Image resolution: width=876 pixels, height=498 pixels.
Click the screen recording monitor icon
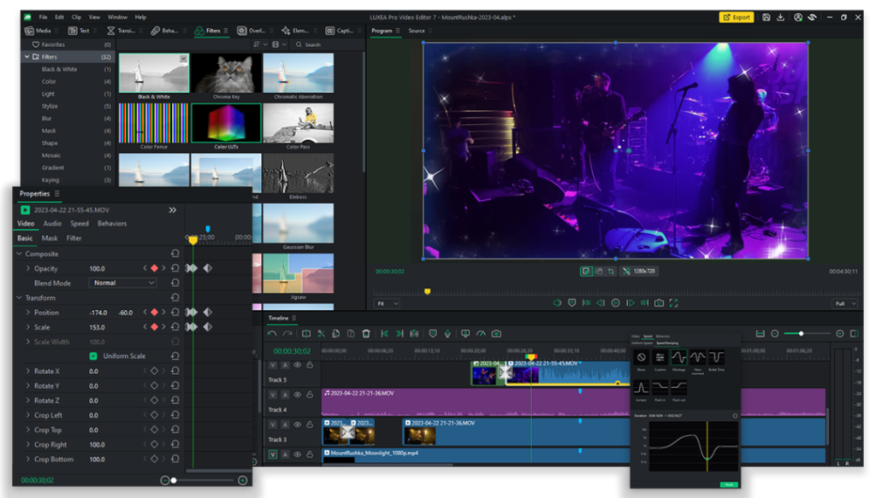click(465, 333)
